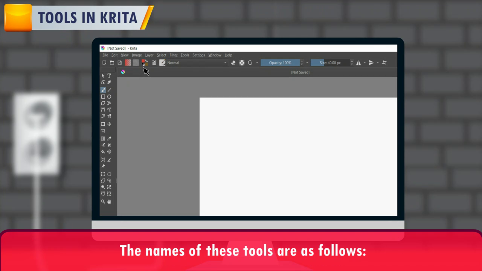
Task: Select the Rectangular Selection tool
Action: [x=103, y=174]
